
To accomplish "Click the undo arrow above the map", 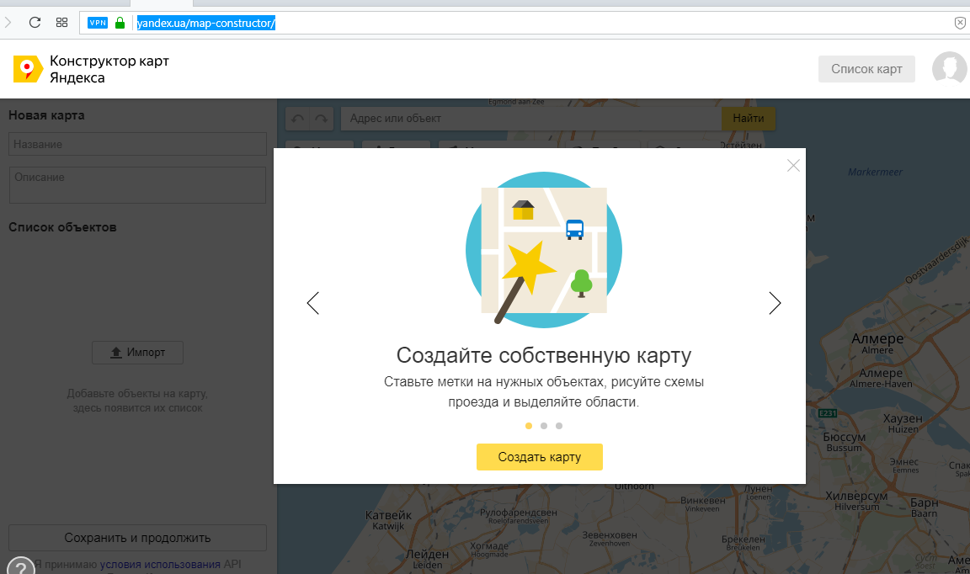I will click(297, 119).
